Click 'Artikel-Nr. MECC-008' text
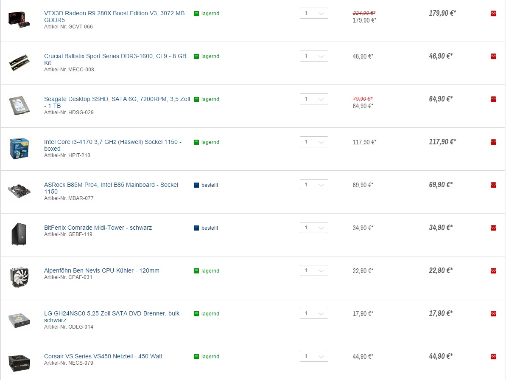The height and width of the screenshot is (380, 506). point(69,70)
